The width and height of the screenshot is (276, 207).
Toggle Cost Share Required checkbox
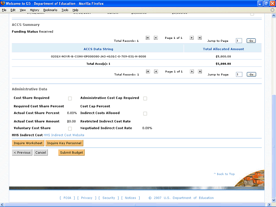(x=70, y=98)
